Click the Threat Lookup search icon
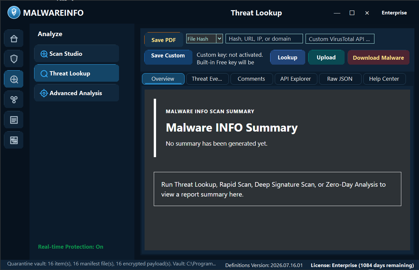 [44, 73]
